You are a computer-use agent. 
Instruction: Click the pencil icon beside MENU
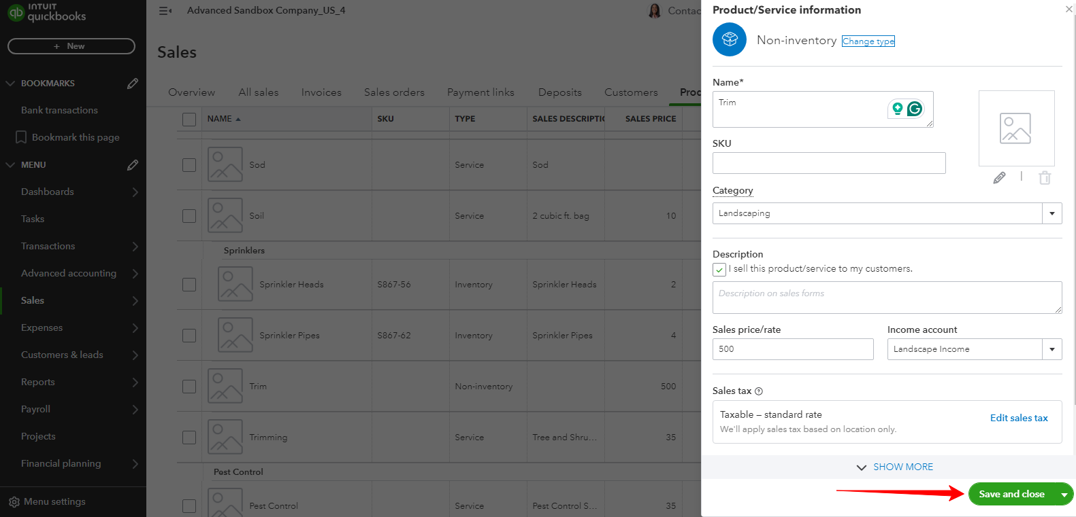[x=133, y=164]
